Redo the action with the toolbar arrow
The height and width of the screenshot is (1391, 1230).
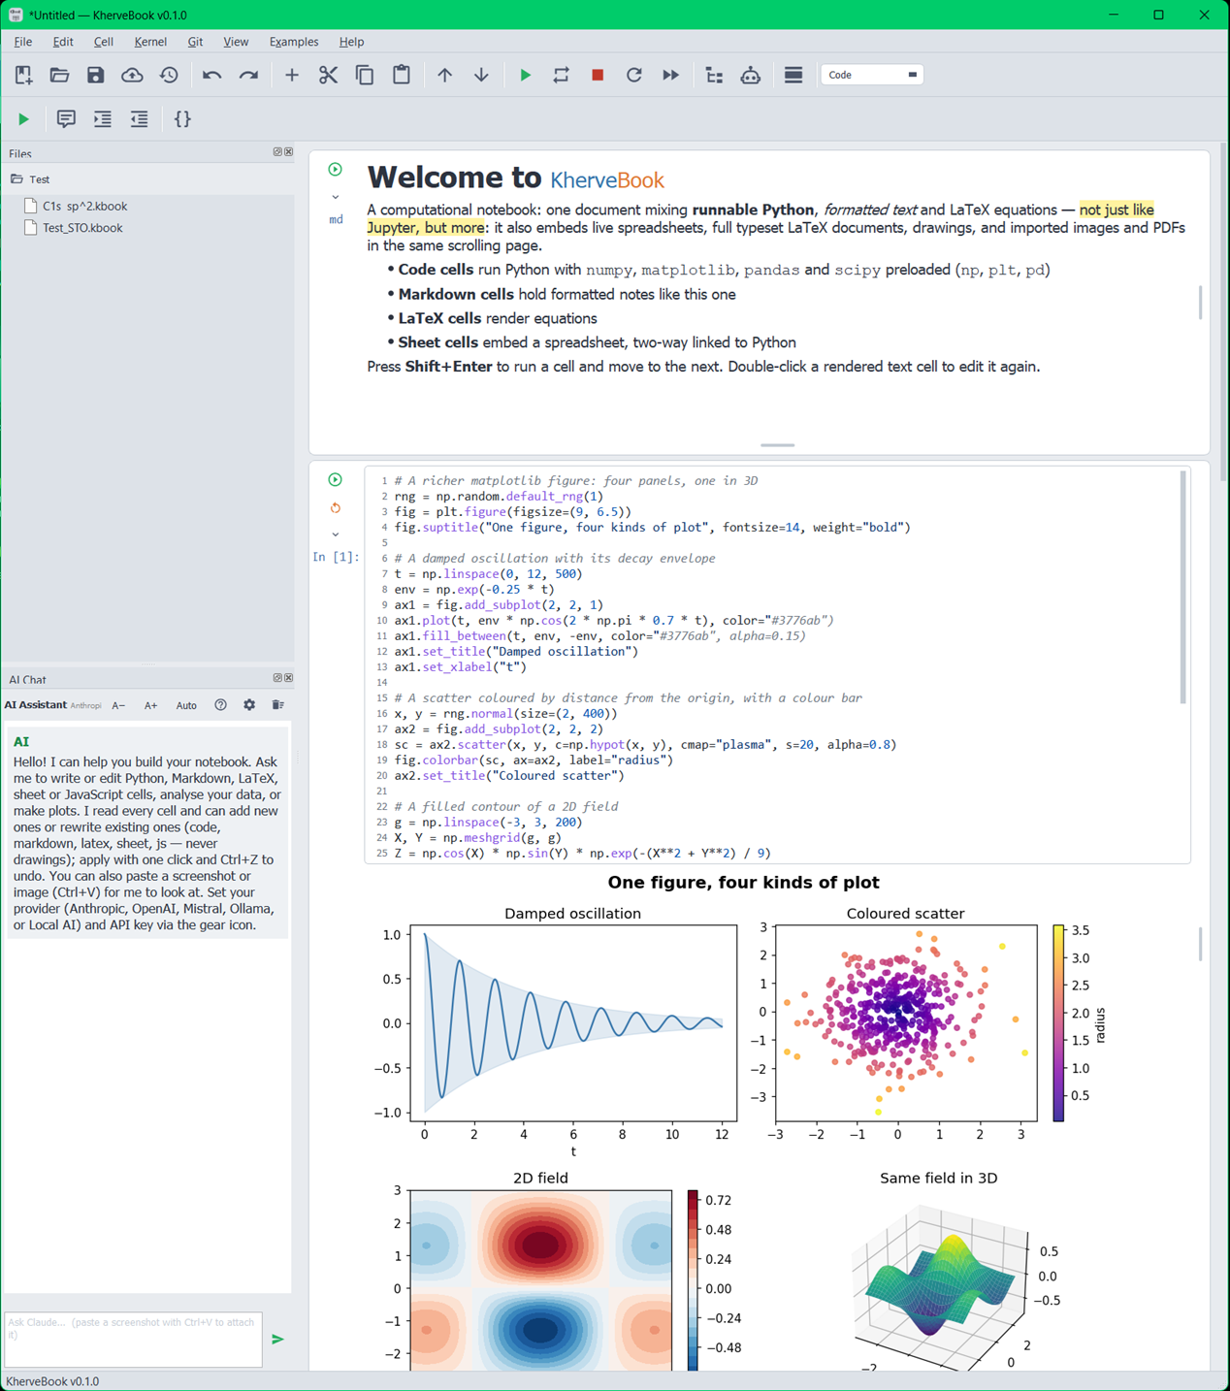tap(248, 75)
